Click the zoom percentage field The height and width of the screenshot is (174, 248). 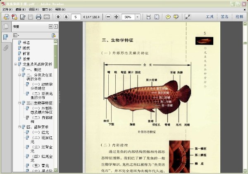tap(128, 17)
